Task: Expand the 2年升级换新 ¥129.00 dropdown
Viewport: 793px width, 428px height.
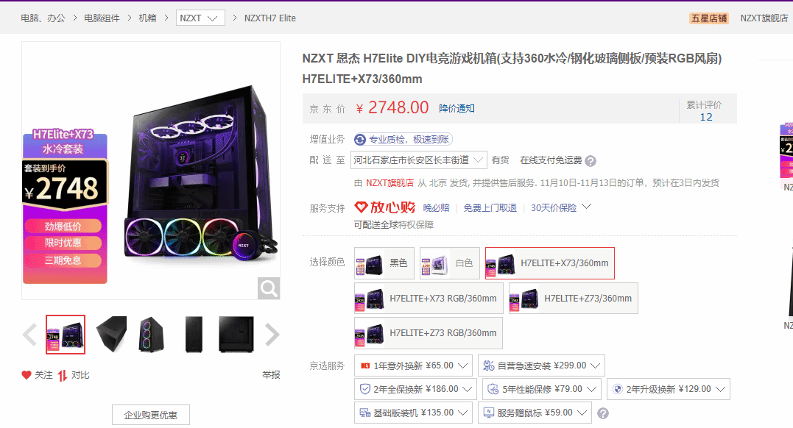Action: (720, 390)
